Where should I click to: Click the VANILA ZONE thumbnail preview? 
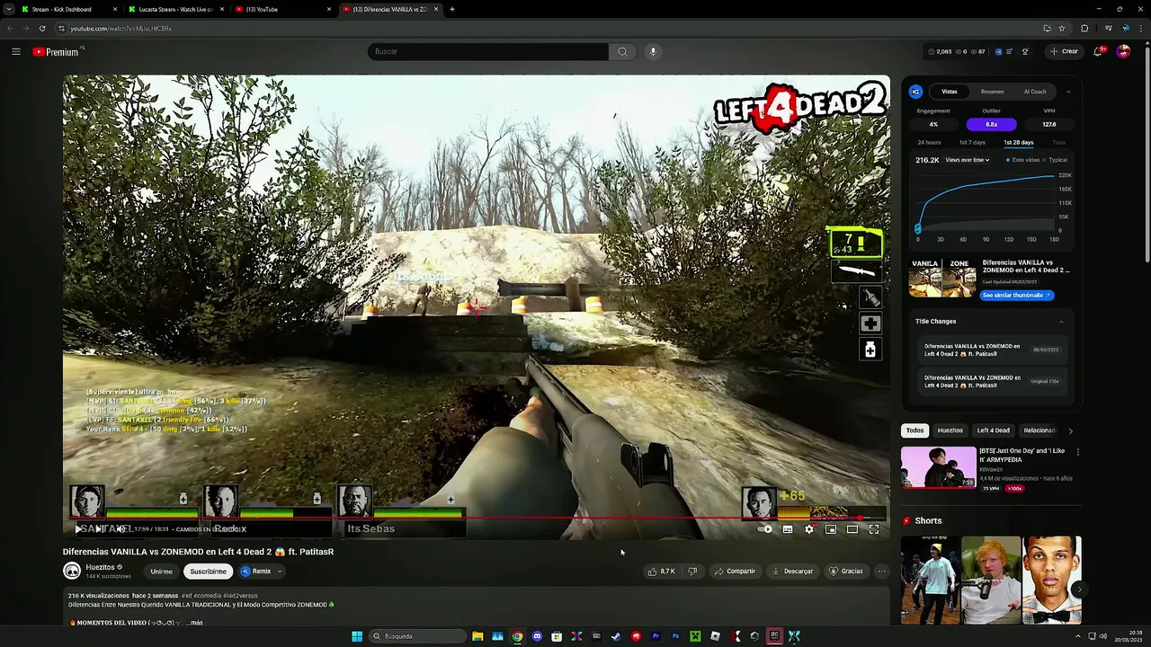[x=941, y=278]
